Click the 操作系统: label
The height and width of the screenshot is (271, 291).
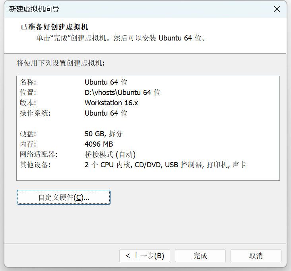click(35, 113)
